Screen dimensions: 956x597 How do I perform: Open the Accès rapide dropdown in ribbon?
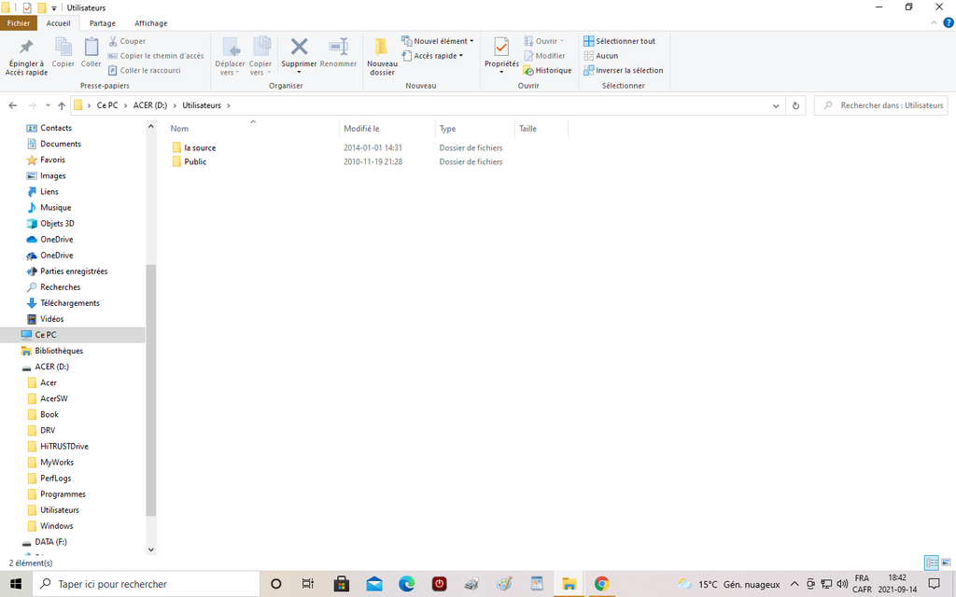pyautogui.click(x=432, y=55)
